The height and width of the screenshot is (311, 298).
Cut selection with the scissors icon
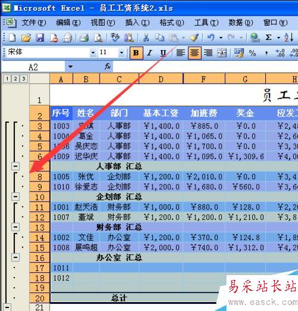tap(146, 38)
